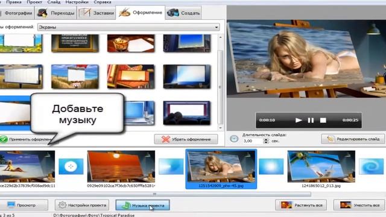Select the blue sky monitor design, top row
Viewport: 386px width, 217px height.
(x=187, y=43)
